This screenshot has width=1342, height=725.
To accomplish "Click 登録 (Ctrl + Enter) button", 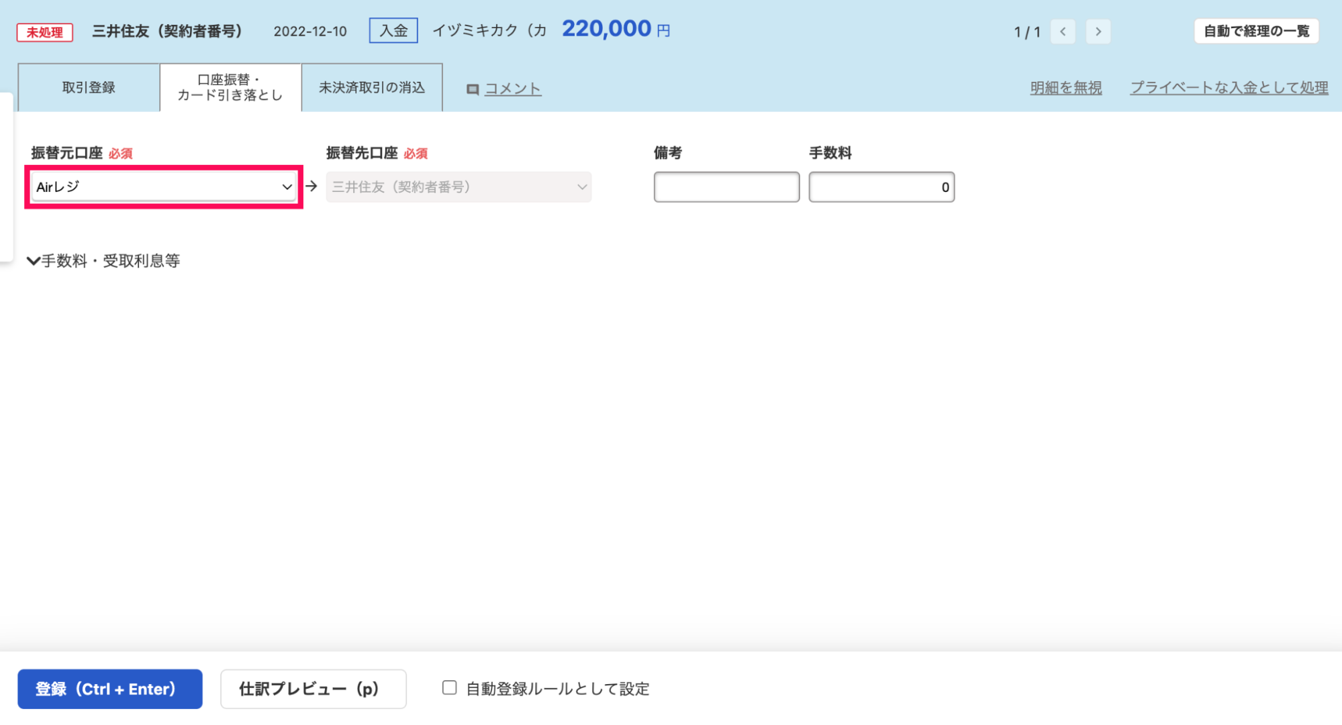I will click(110, 689).
